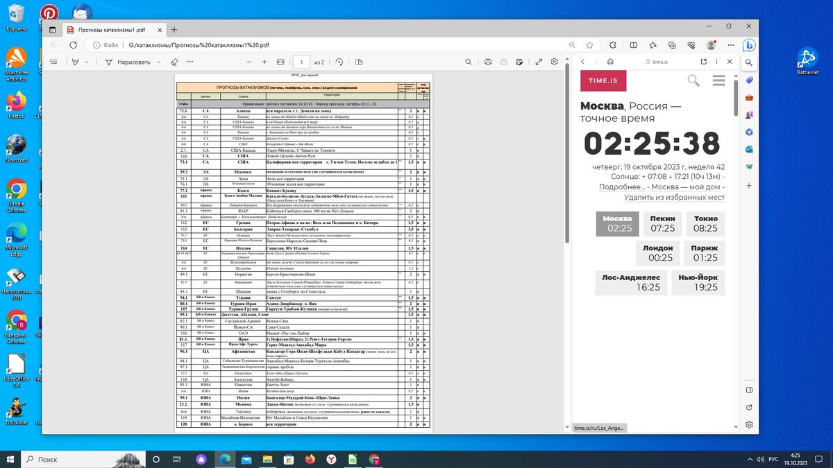The width and height of the screenshot is (833, 468).
Task: Reload the current page in Edge
Action: pyautogui.click(x=74, y=44)
